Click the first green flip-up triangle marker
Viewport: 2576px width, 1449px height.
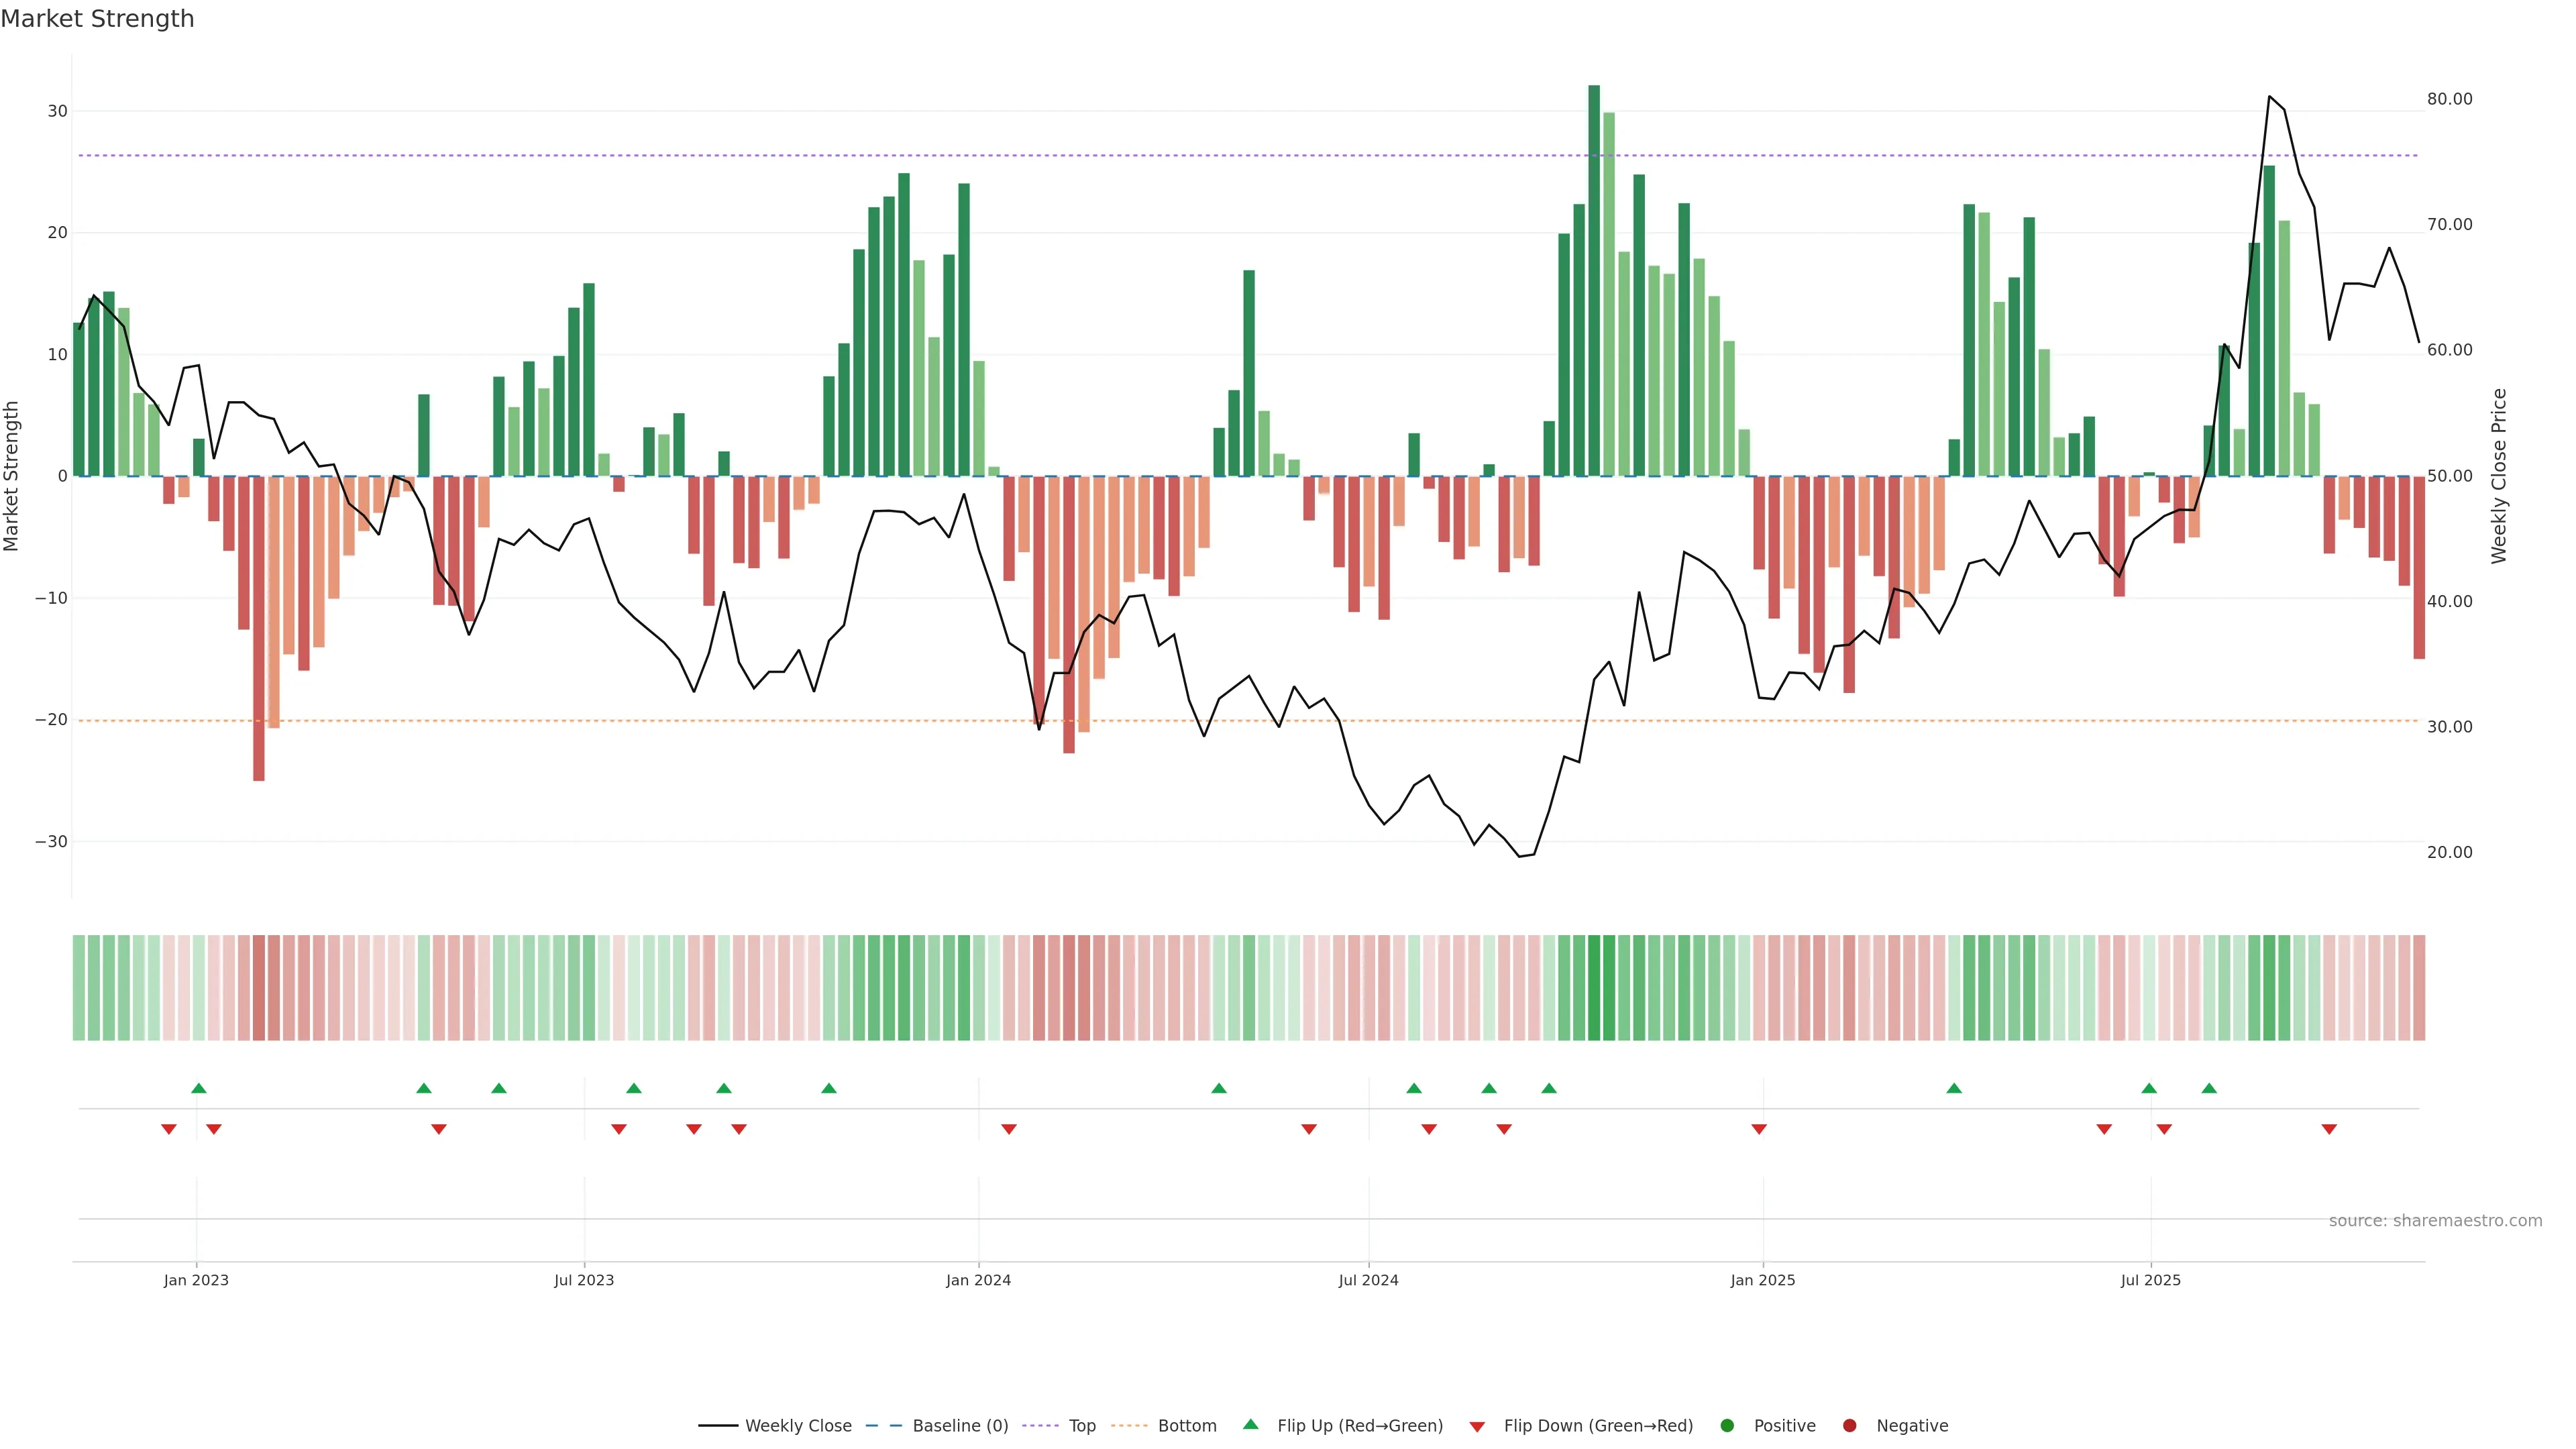tap(198, 1088)
